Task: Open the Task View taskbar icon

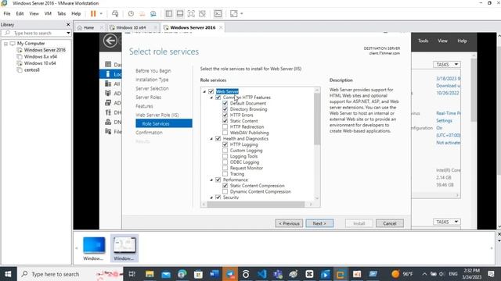Action: click(x=132, y=274)
